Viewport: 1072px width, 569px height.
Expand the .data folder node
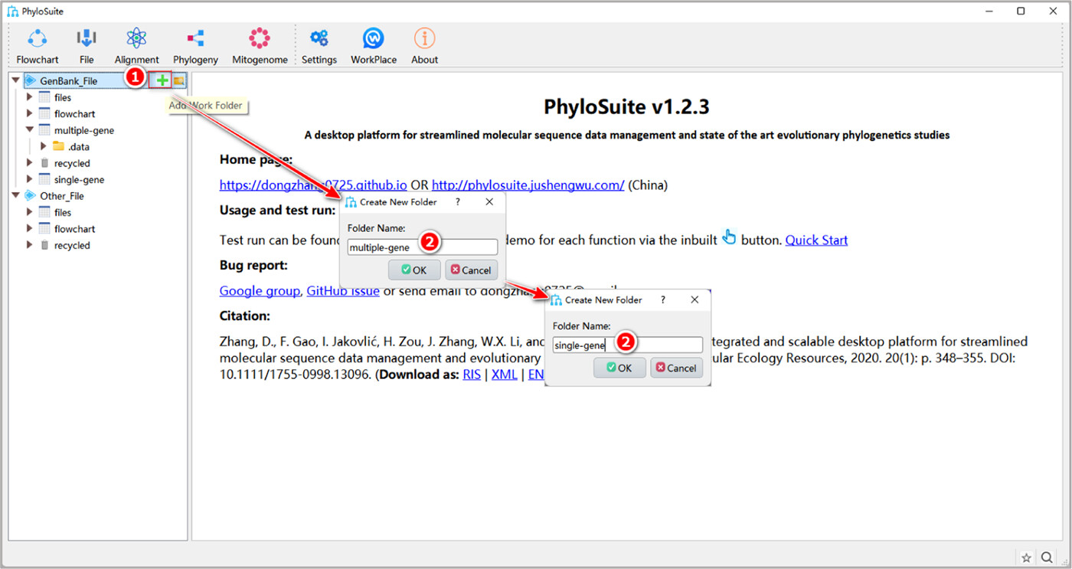44,146
